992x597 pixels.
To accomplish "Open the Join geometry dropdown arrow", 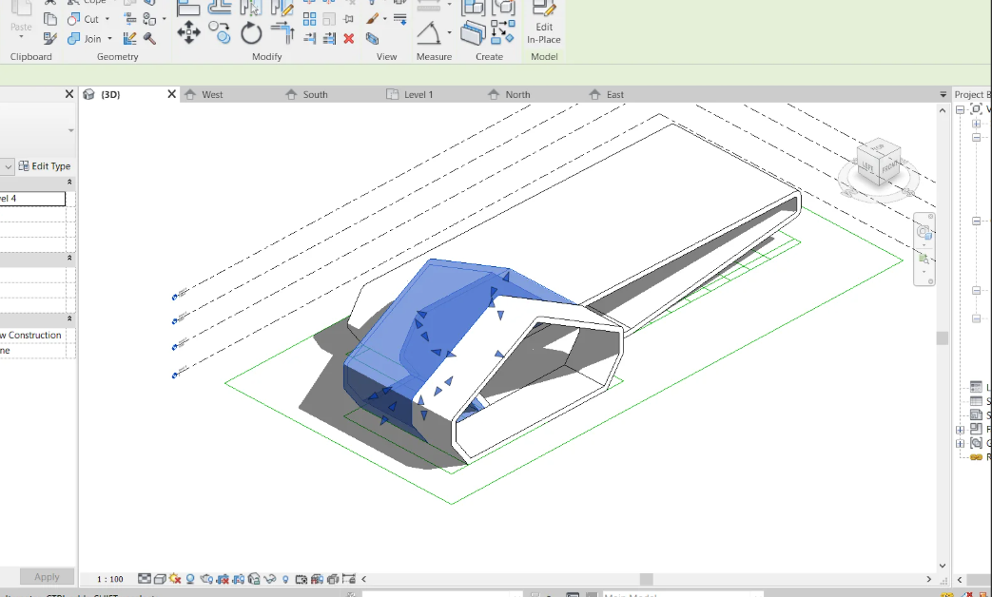I will click(109, 39).
